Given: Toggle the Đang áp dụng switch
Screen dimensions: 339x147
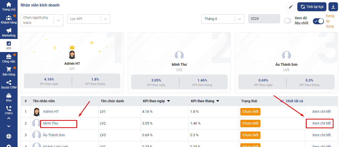Looking at the screenshot, I should 318,21.
